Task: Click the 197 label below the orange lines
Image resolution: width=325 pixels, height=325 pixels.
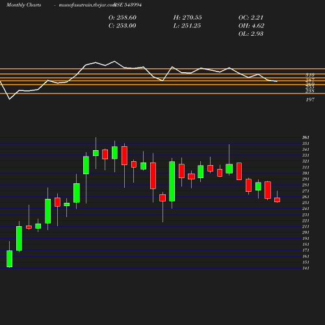Action: [310, 99]
